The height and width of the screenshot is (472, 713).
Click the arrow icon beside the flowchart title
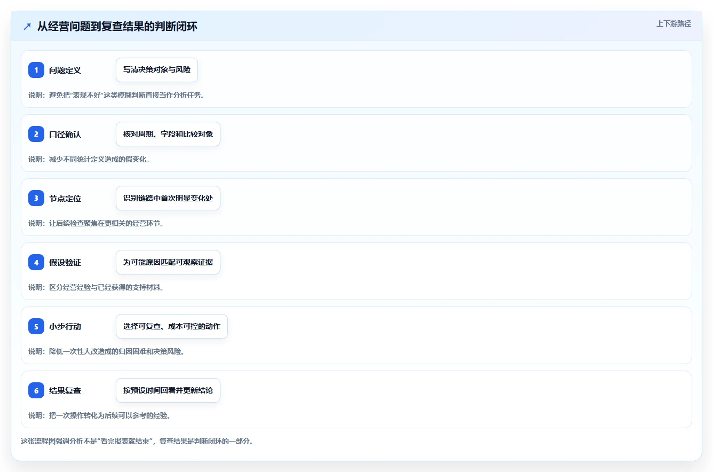click(x=27, y=27)
